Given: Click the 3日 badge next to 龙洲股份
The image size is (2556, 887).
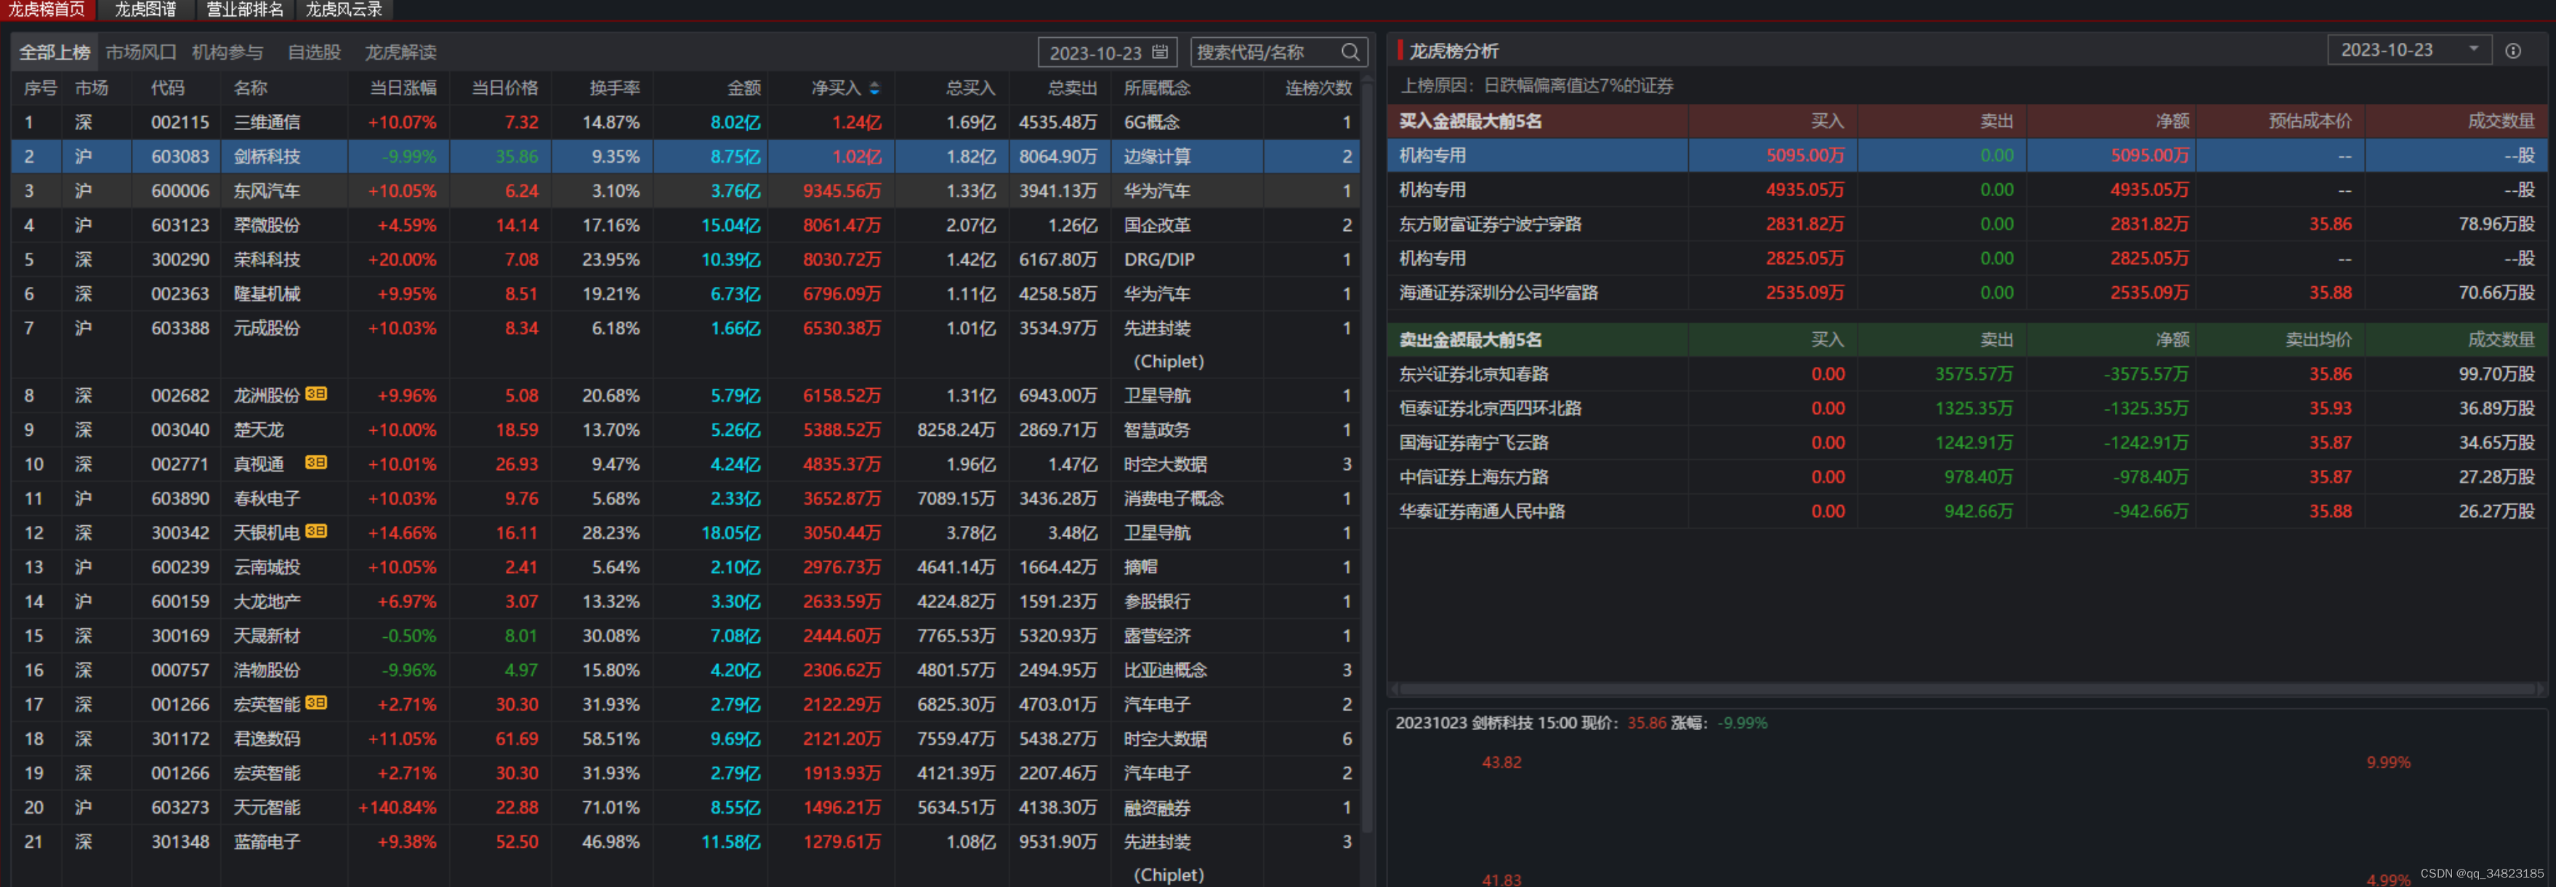Looking at the screenshot, I should pos(315,394).
